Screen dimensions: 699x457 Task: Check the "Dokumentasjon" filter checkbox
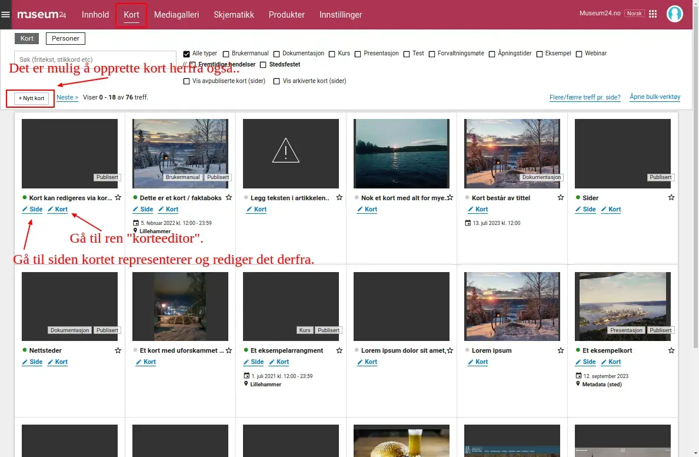click(277, 54)
